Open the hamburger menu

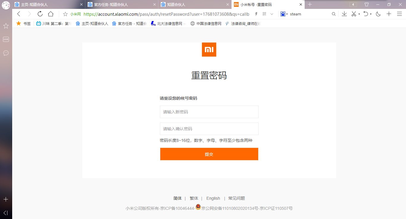(x=399, y=14)
